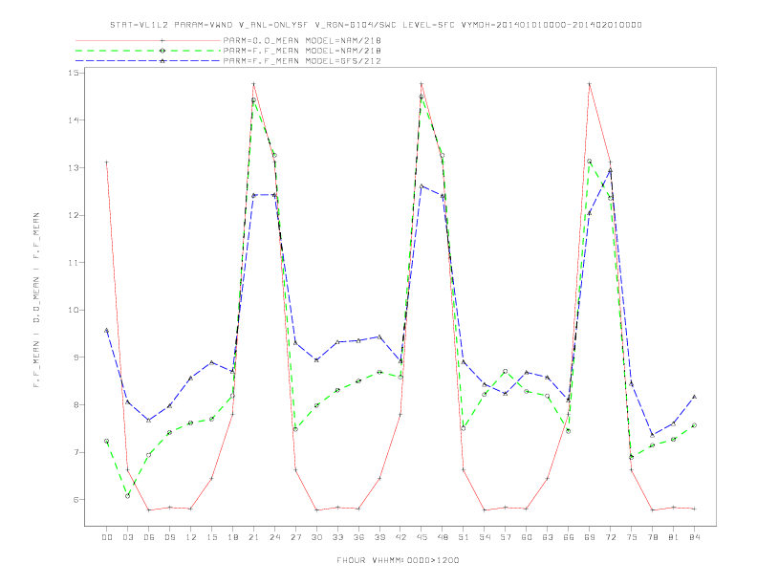This screenshot has height=585, width=757.
Task: Click x-axis forecast hour label 57
Action: 506,537
